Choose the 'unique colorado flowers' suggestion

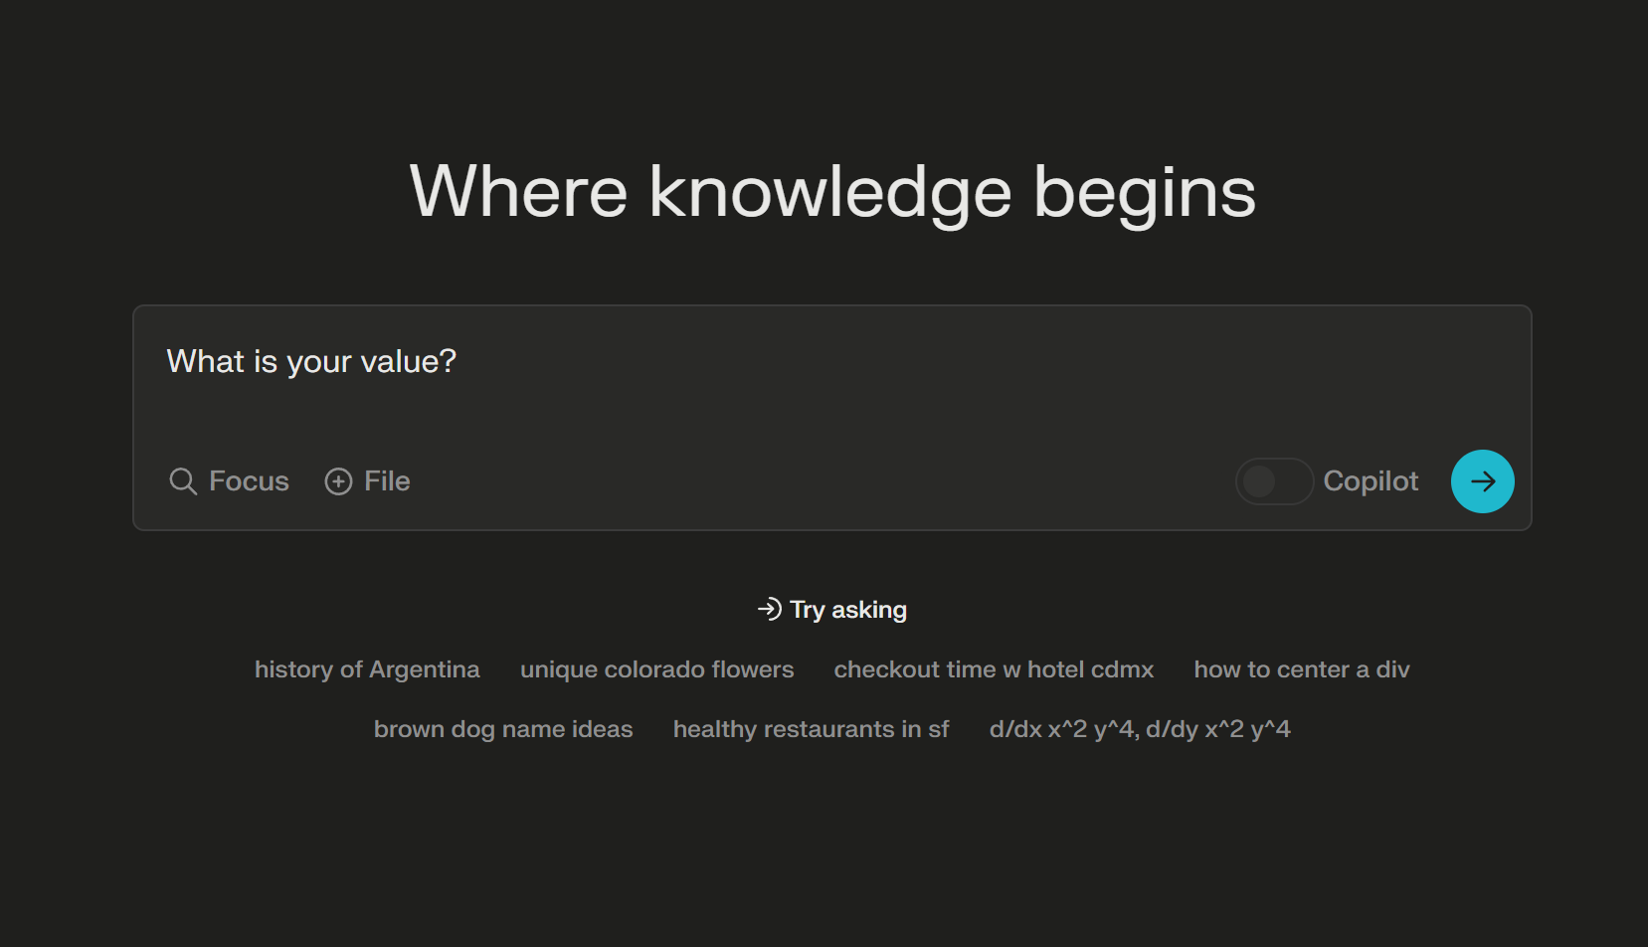pyautogui.click(x=656, y=669)
